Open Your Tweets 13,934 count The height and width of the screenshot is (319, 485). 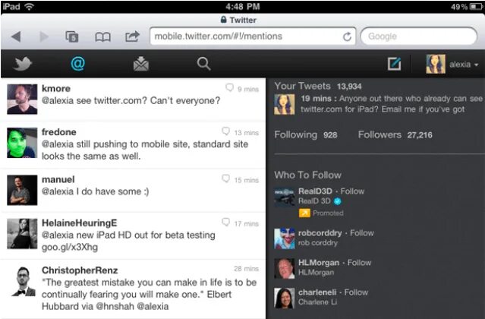pos(318,86)
